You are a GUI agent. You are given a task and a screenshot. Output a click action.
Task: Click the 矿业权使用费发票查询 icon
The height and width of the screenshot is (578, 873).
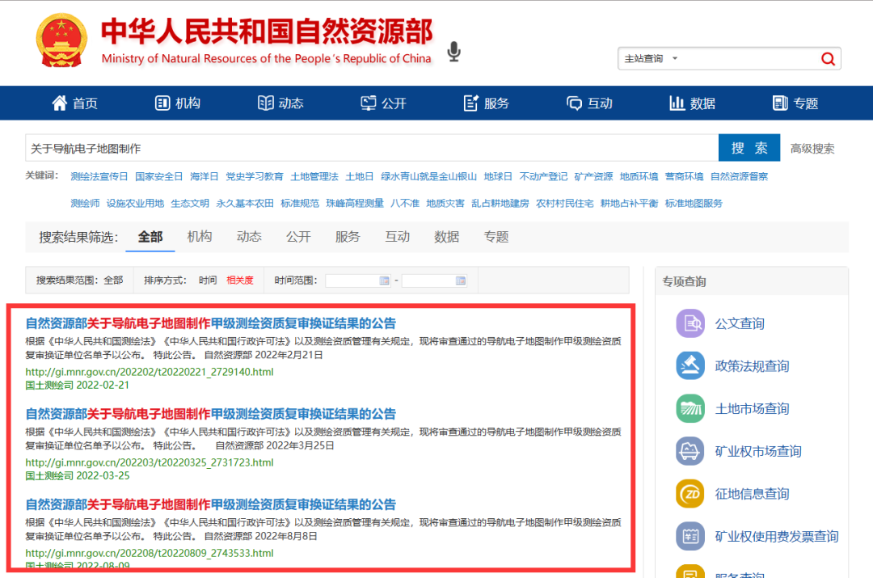(690, 536)
